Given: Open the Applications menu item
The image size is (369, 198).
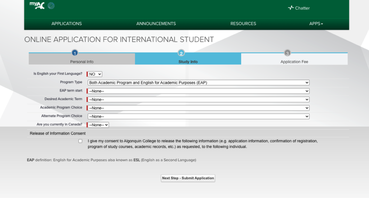Looking at the screenshot, I should (x=67, y=24).
